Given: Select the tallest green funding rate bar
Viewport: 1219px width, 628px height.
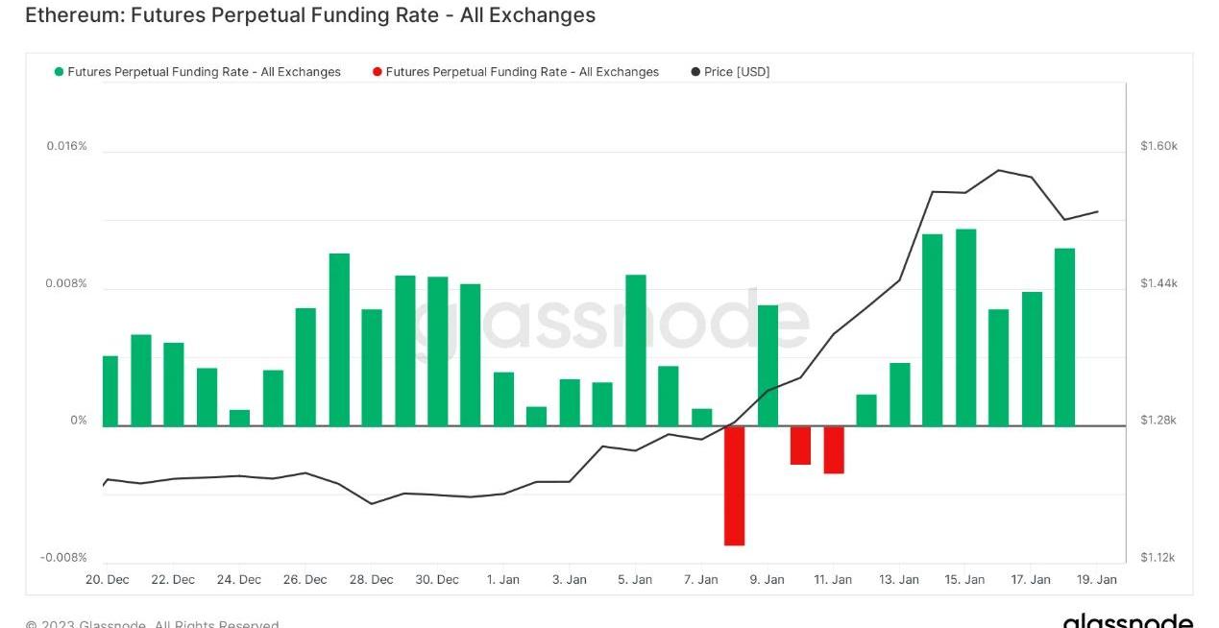Looking at the screenshot, I should pyautogui.click(x=965, y=327).
